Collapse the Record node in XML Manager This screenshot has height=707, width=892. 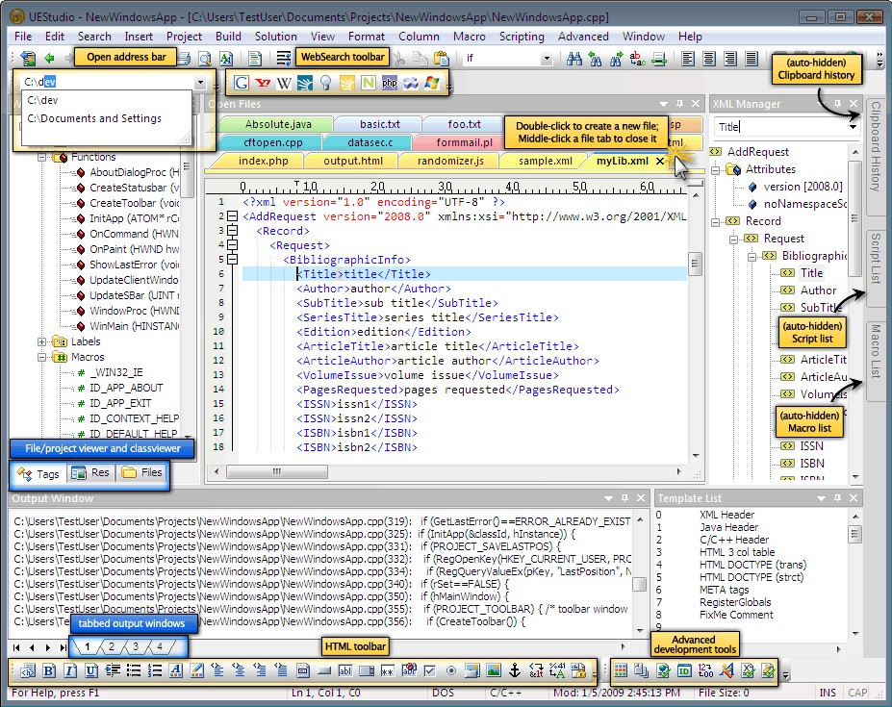(x=716, y=222)
